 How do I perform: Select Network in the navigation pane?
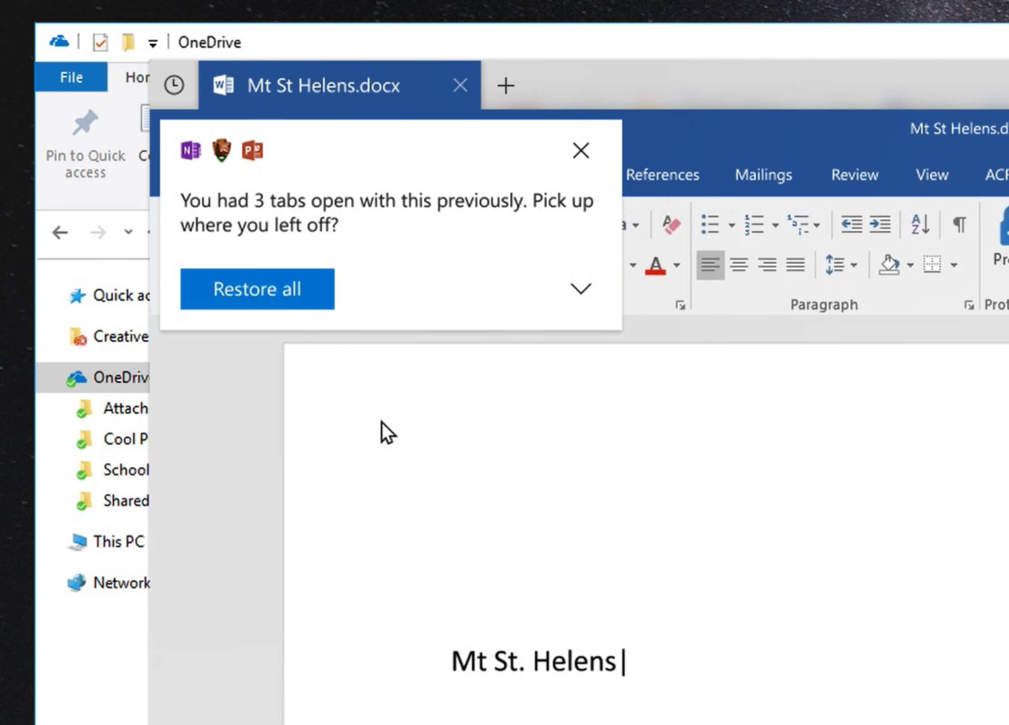(108, 583)
